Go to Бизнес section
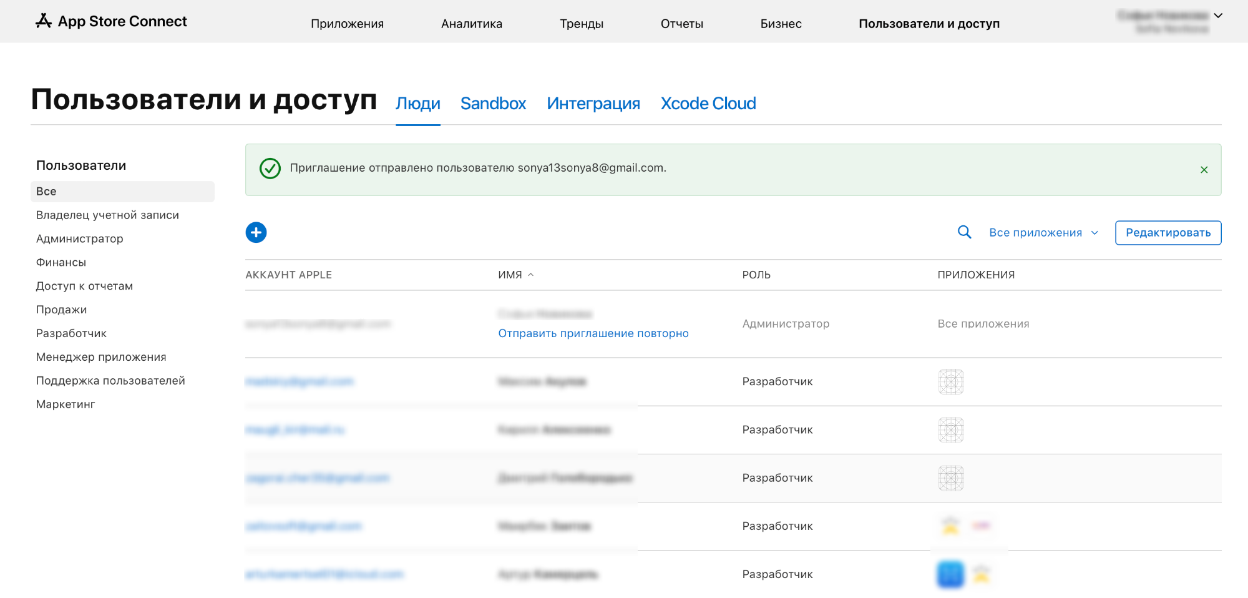This screenshot has height=598, width=1248. (781, 24)
